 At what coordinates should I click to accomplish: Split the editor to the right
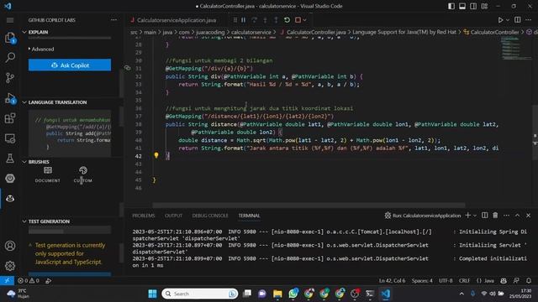[518, 20]
